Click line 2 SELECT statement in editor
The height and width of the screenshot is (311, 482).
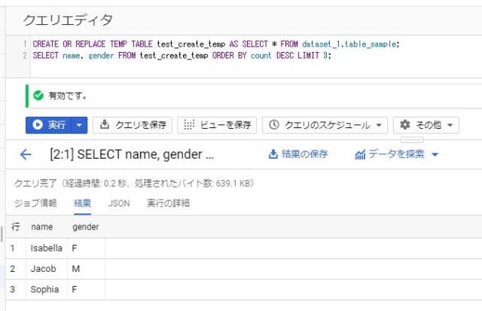tap(182, 56)
